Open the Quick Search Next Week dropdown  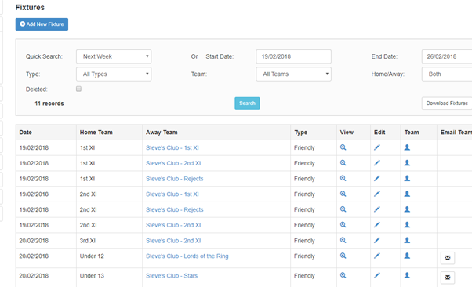[114, 56]
